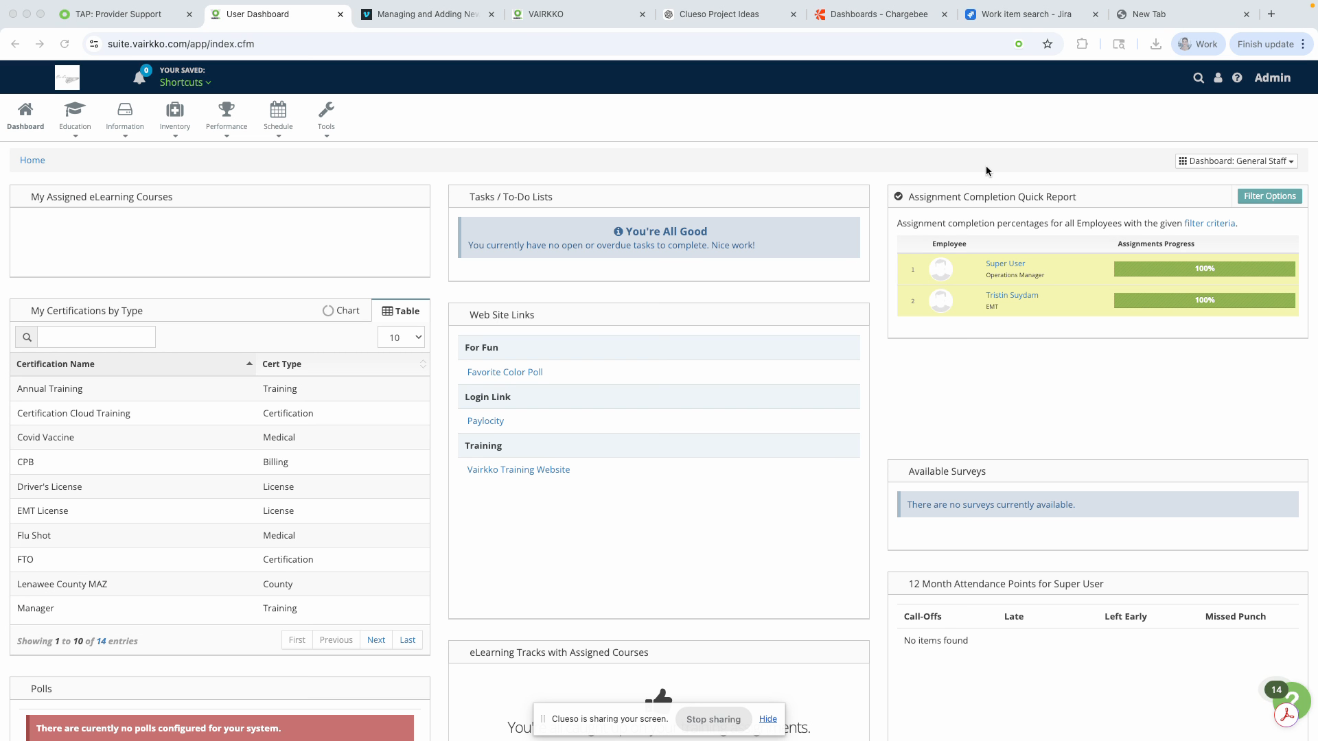Click the Filter Options button
The height and width of the screenshot is (741, 1318).
click(x=1269, y=196)
